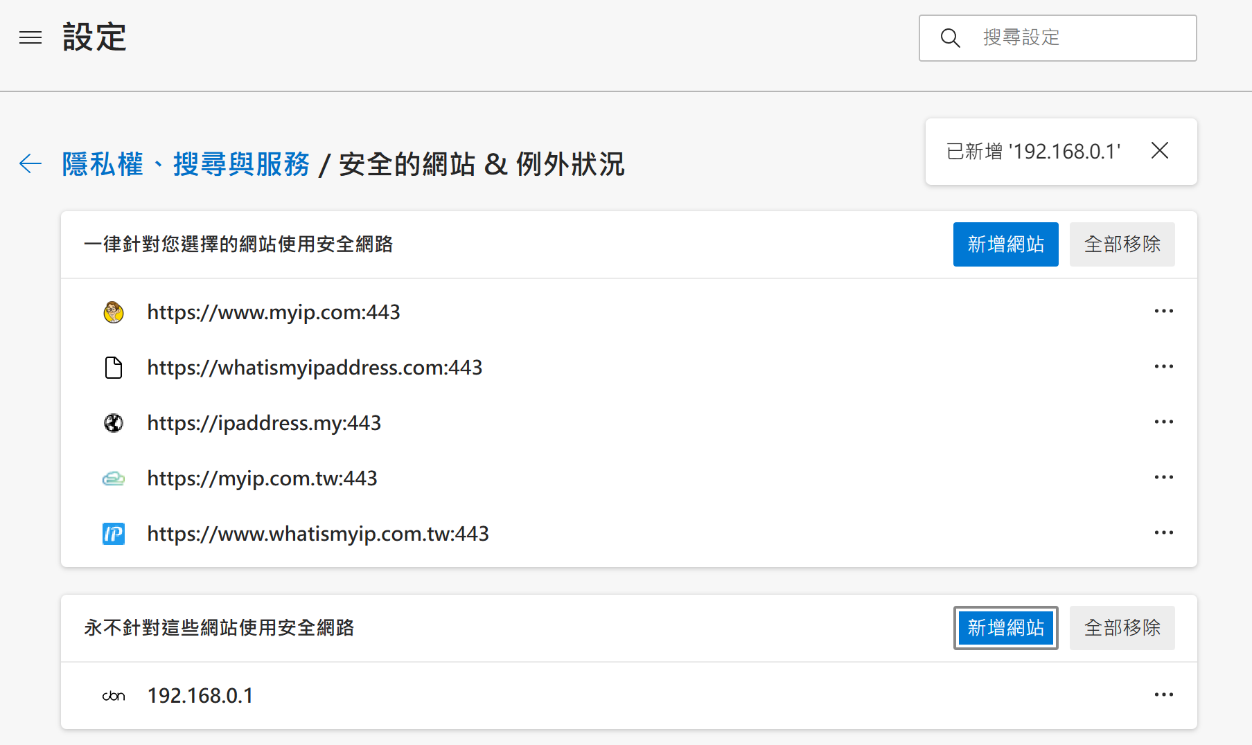Click the myip.com.tw cloud icon

(x=114, y=478)
